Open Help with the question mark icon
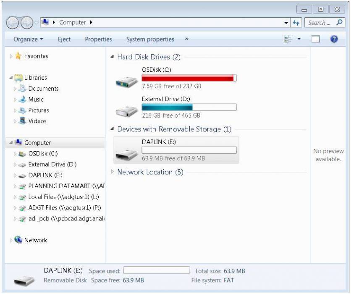This screenshot has height=294, width=351. pos(334,39)
